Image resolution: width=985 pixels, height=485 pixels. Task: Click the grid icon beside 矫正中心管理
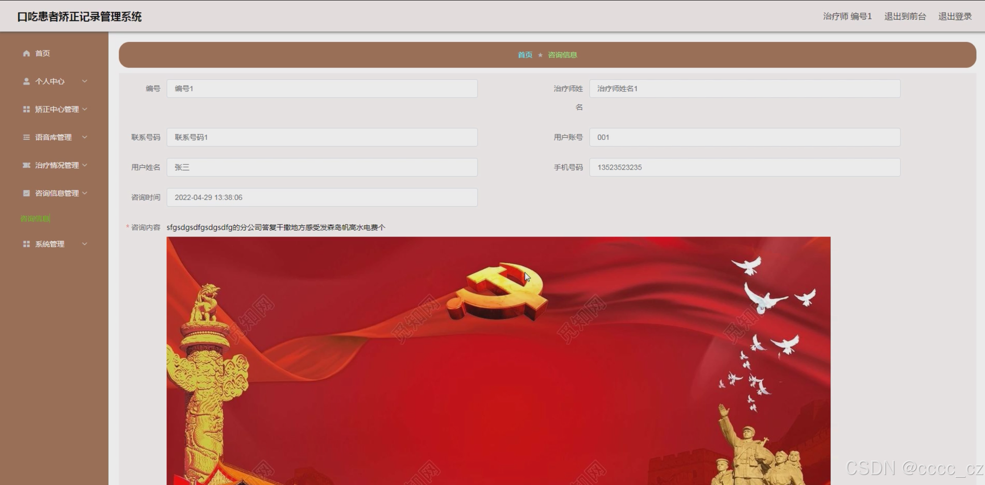26,109
